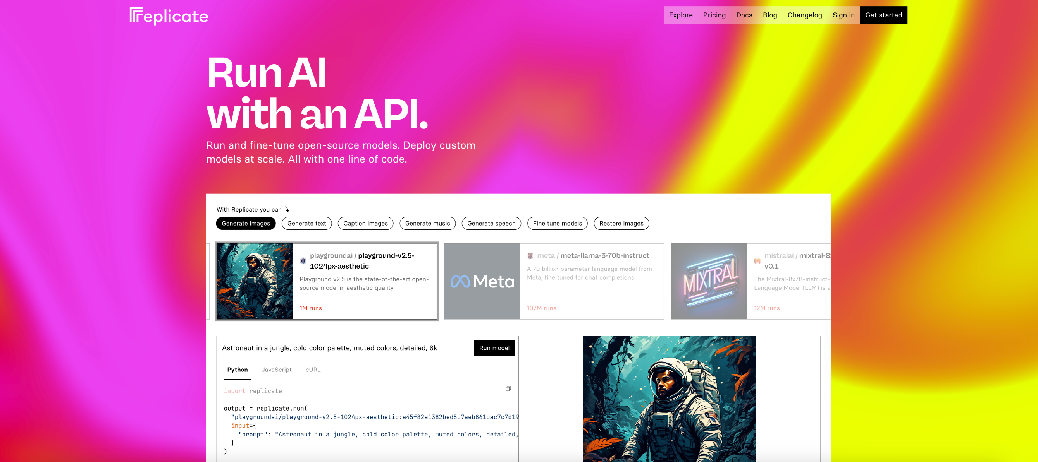Click the 'output = replicate.run(' code line
1038x462 pixels.
click(265, 408)
